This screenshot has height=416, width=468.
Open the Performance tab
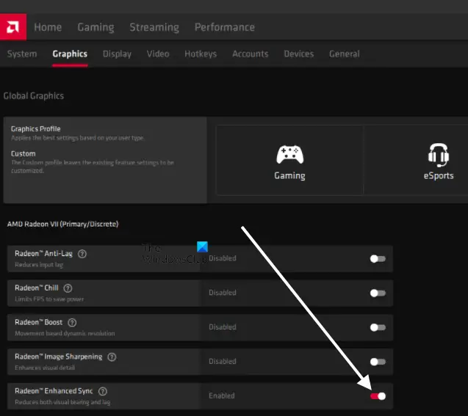click(225, 27)
